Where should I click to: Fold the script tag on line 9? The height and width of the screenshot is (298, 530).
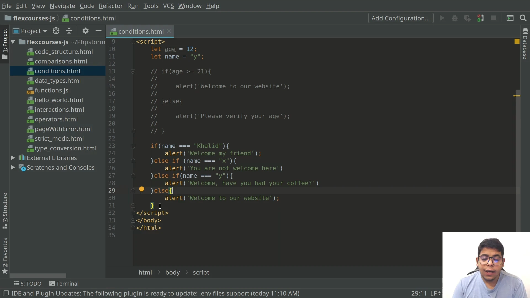(x=133, y=42)
